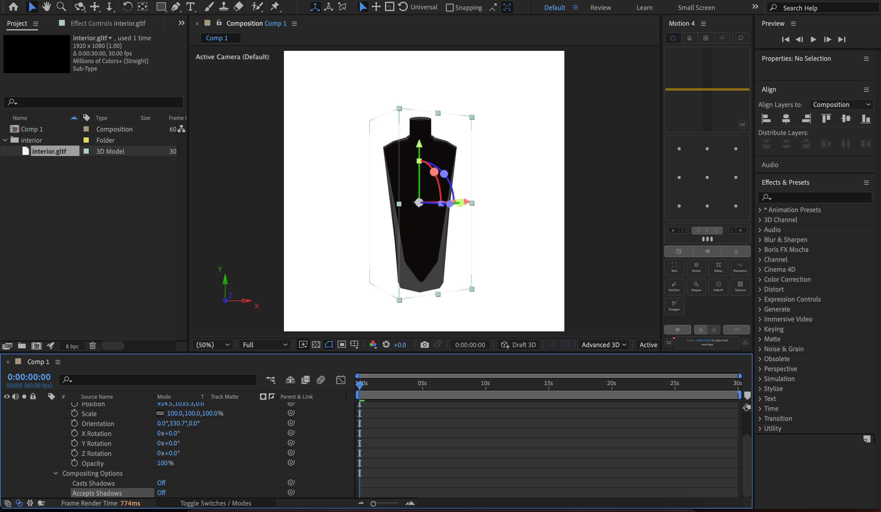Select the Pen tool
Image resolution: width=881 pixels, height=512 pixels.
[176, 7]
